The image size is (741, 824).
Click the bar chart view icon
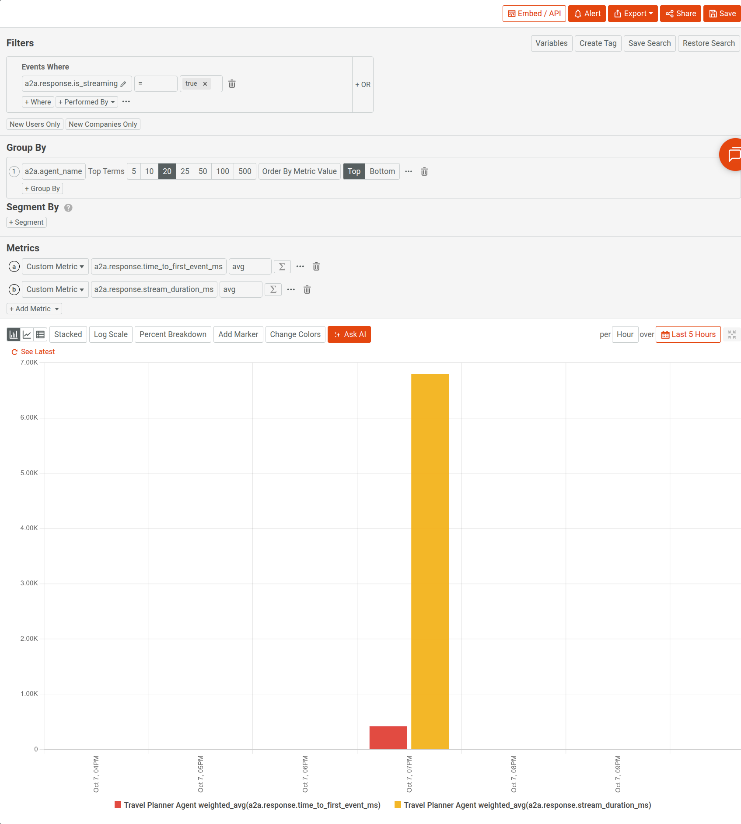click(x=14, y=334)
